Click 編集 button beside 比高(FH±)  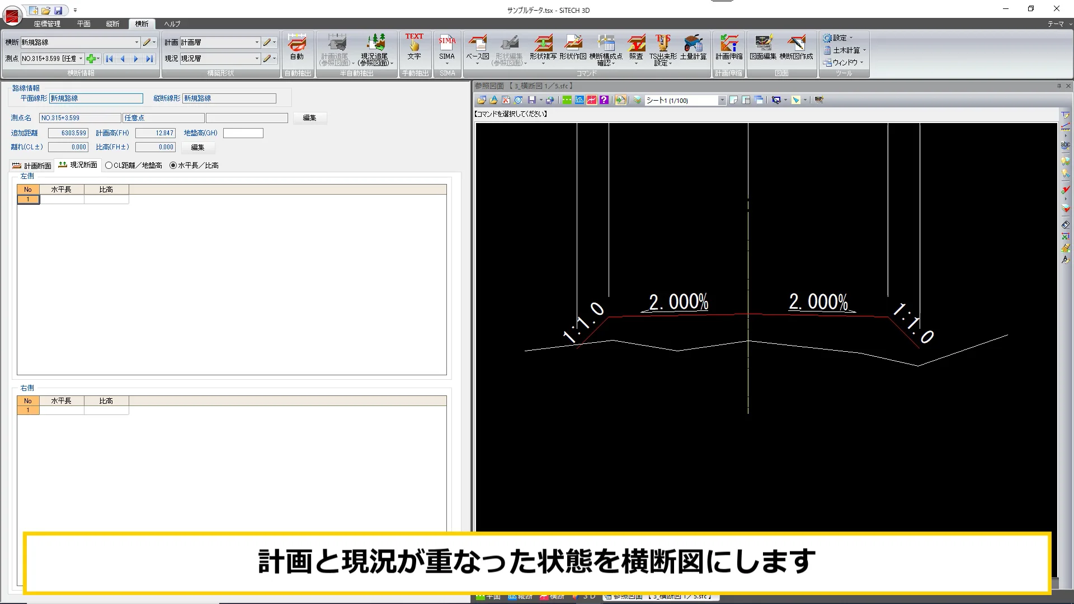click(x=197, y=148)
